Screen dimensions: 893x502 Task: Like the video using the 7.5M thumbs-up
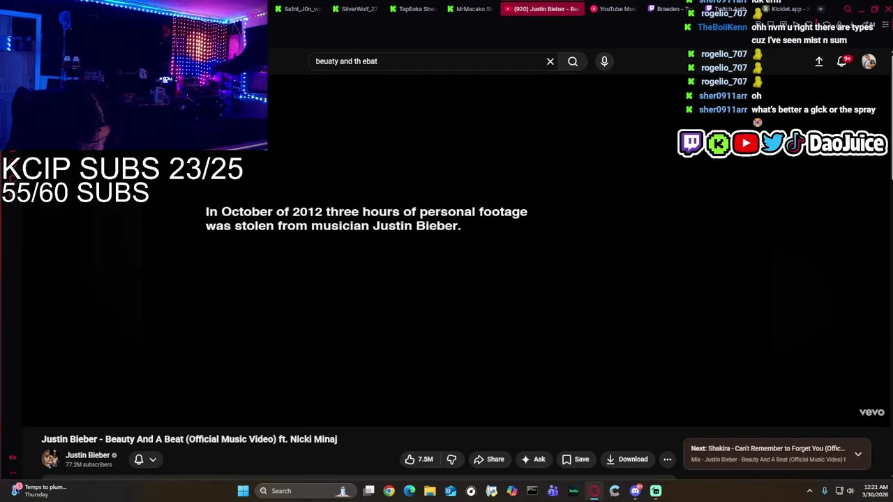(419, 459)
